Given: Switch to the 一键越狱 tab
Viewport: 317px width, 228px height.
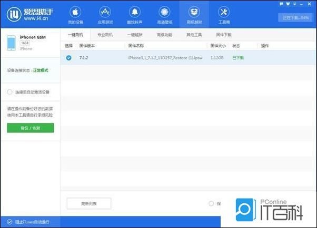Looking at the screenshot, I should (x=135, y=35).
